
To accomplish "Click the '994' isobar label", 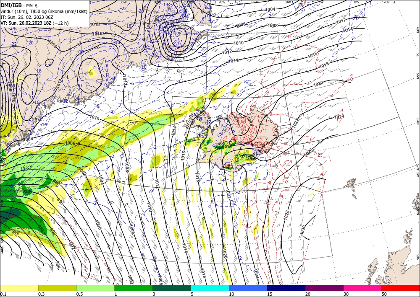I will 26,191.
